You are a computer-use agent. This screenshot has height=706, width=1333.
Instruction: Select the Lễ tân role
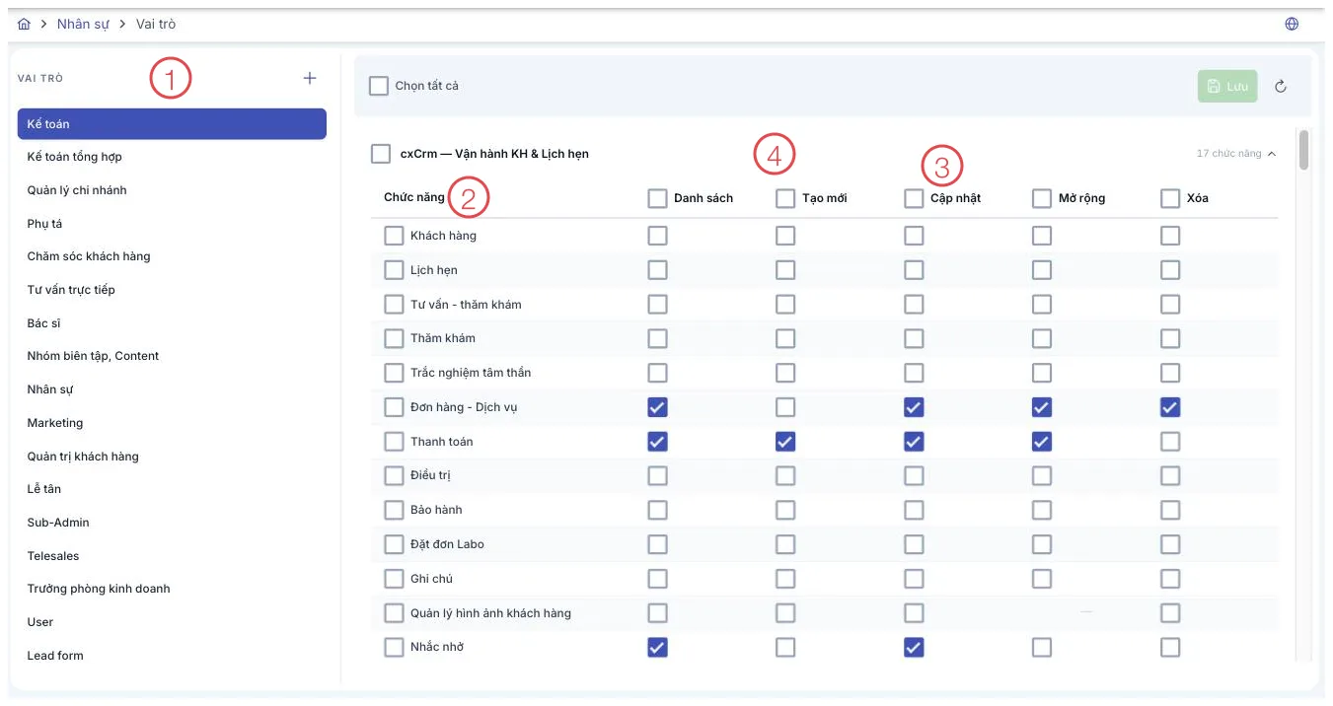[172, 489]
